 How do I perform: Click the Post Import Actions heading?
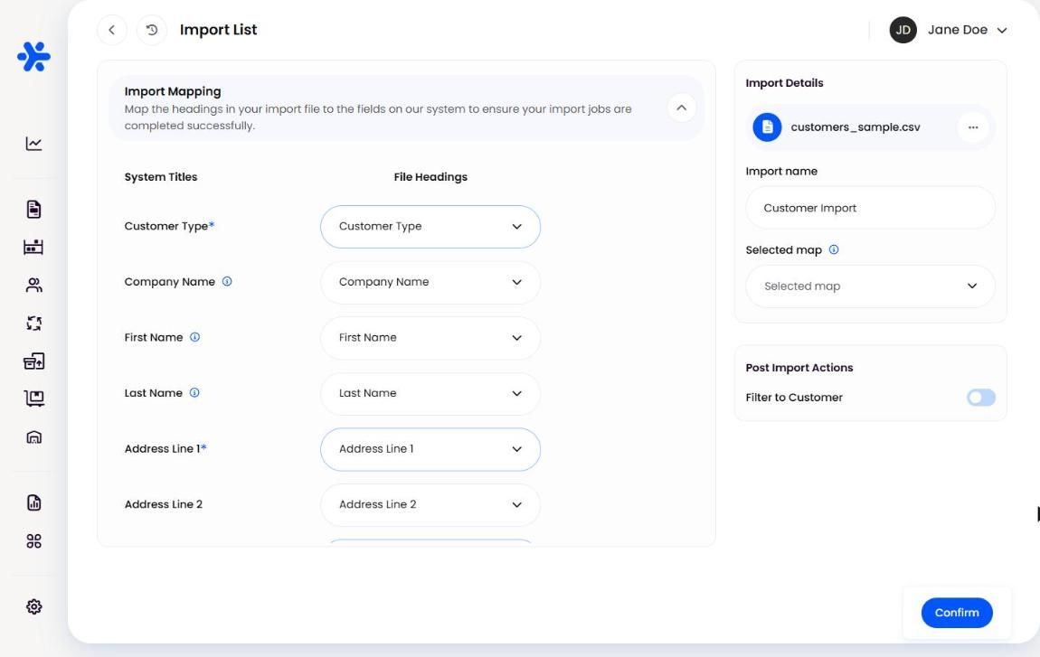pos(799,368)
